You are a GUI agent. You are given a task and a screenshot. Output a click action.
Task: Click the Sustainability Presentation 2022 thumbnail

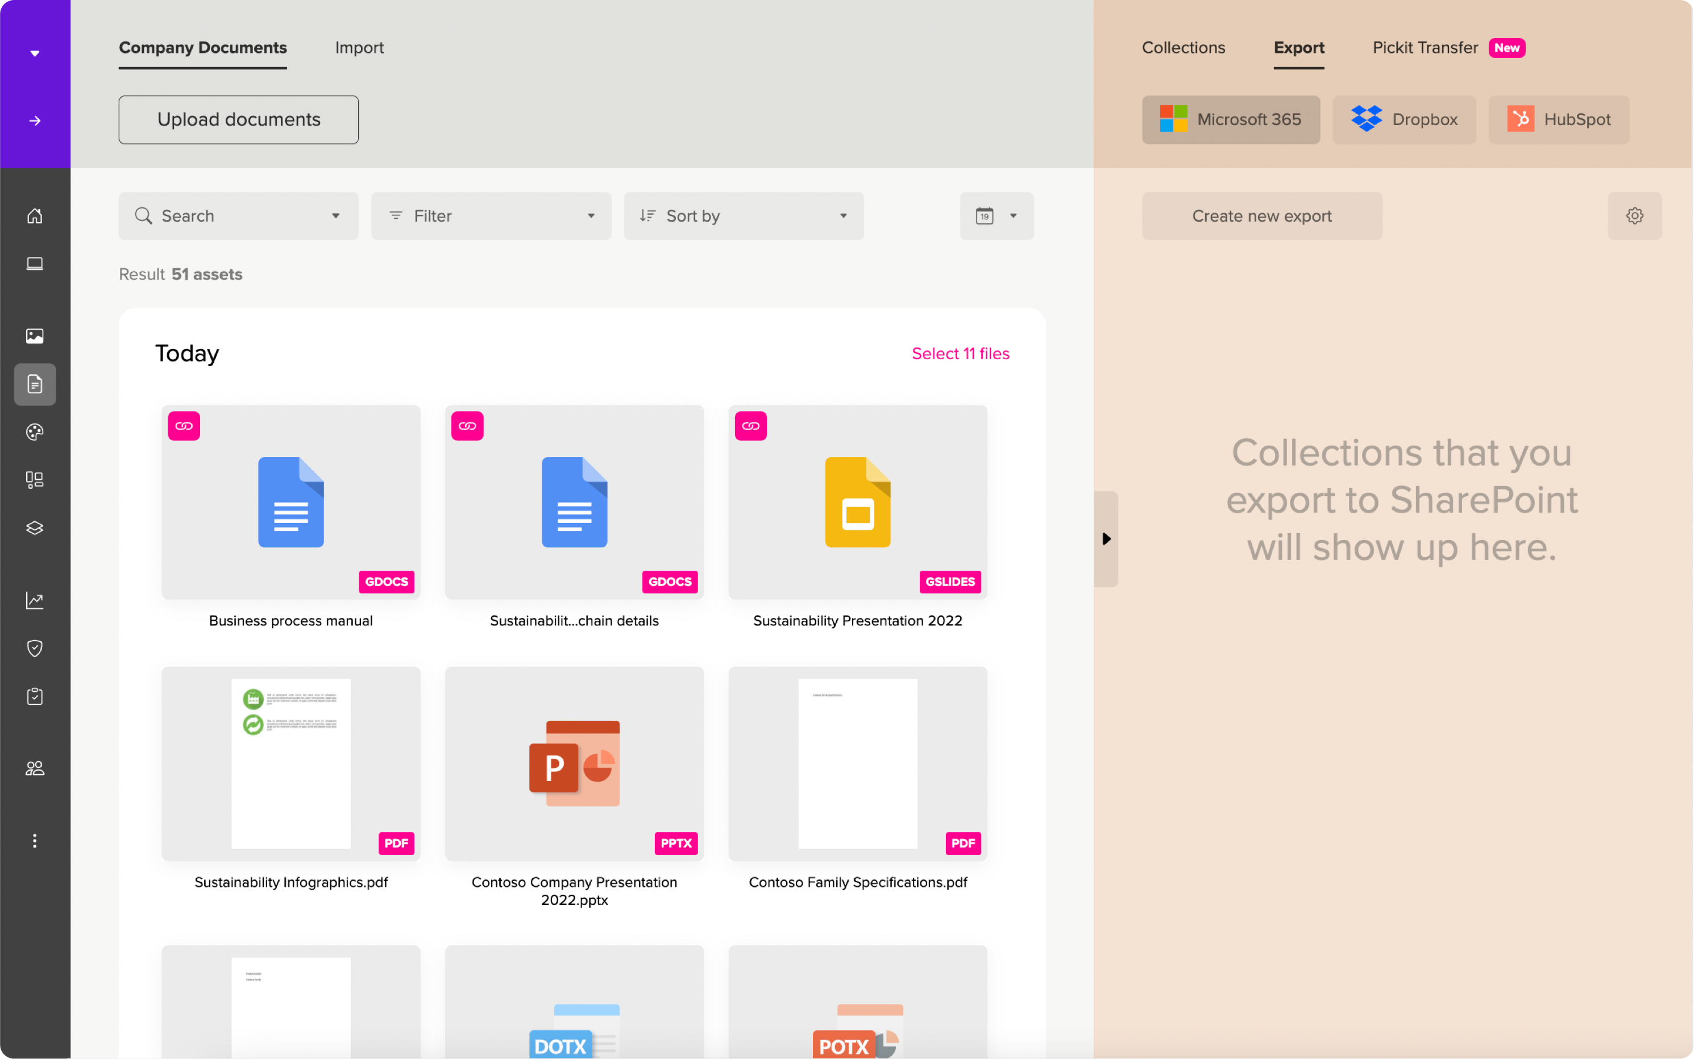[x=857, y=501]
